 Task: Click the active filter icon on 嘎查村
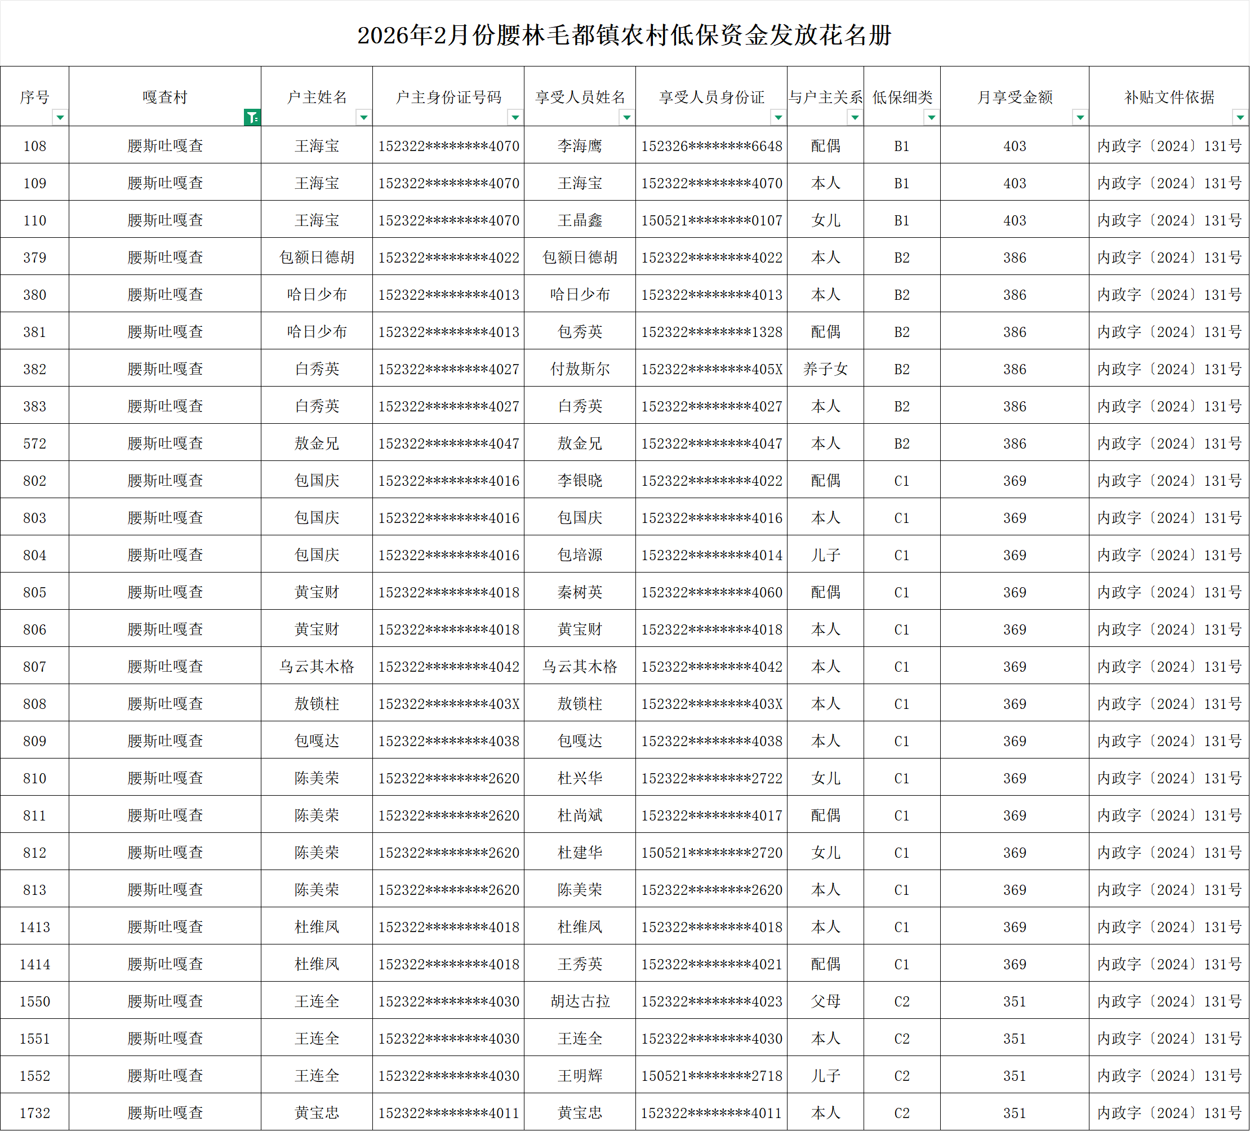pyautogui.click(x=252, y=117)
